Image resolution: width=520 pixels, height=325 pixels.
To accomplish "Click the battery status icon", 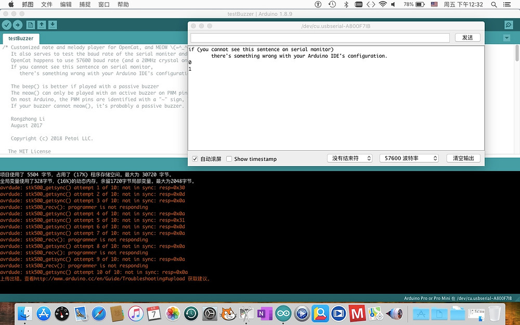I will (x=420, y=4).
